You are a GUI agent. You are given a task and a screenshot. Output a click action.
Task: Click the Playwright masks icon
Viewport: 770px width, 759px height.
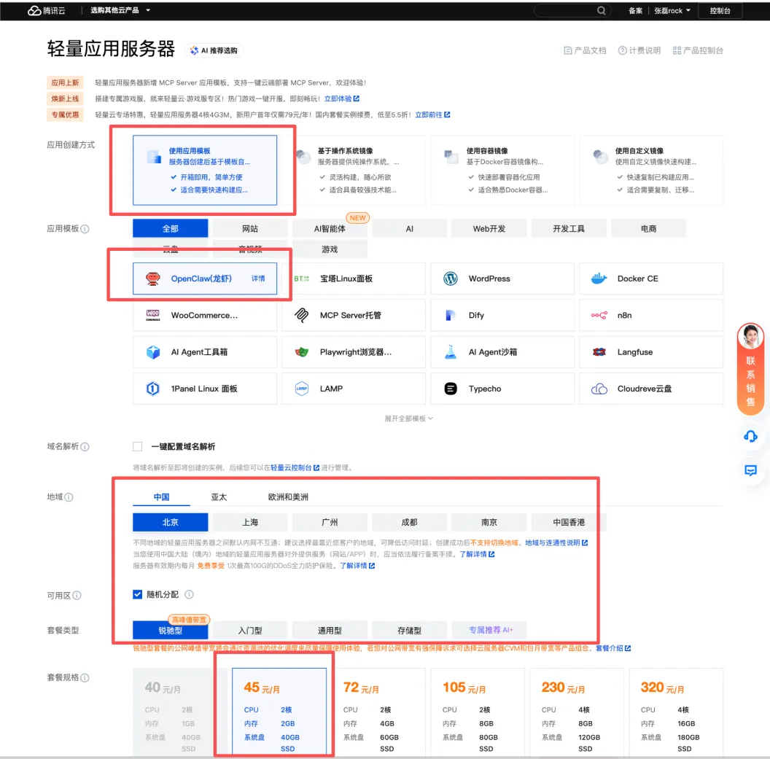pyautogui.click(x=302, y=352)
